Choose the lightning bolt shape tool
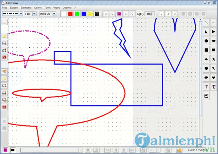The height and width of the screenshot is (154, 218). click(x=214, y=68)
